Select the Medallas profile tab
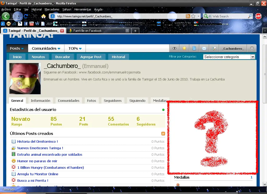The width and height of the screenshot is (267, 194). 160,101
